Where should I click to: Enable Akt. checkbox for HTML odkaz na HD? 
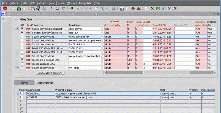pyautogui.click(x=22, y=36)
